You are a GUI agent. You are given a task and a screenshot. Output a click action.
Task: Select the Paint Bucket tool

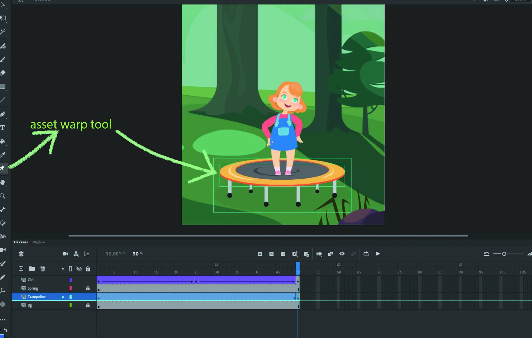pyautogui.click(x=3, y=141)
